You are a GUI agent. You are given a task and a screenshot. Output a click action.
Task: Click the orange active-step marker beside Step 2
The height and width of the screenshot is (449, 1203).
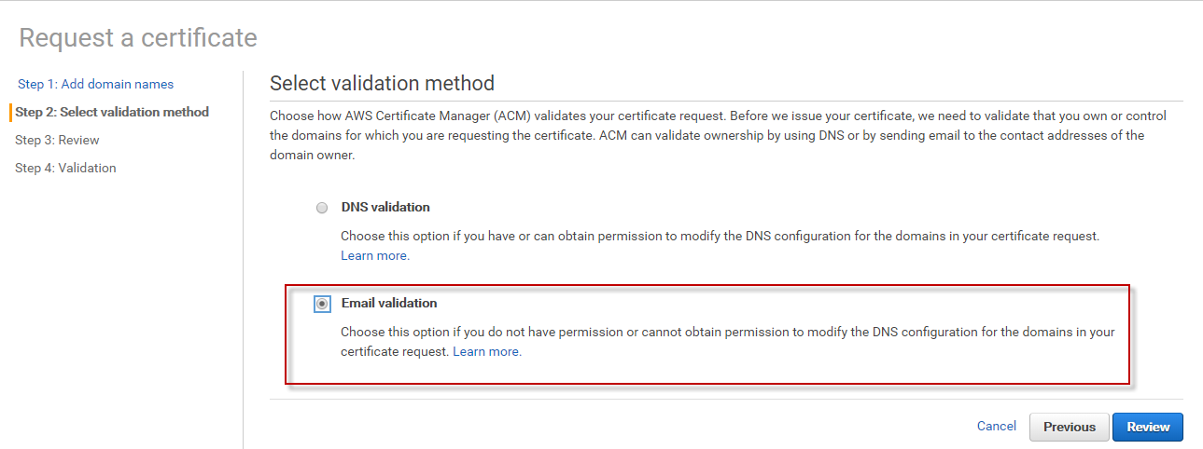pos(10,112)
